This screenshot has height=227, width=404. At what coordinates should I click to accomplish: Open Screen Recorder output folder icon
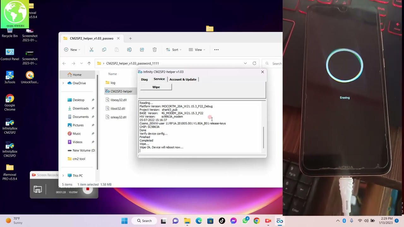(38, 189)
